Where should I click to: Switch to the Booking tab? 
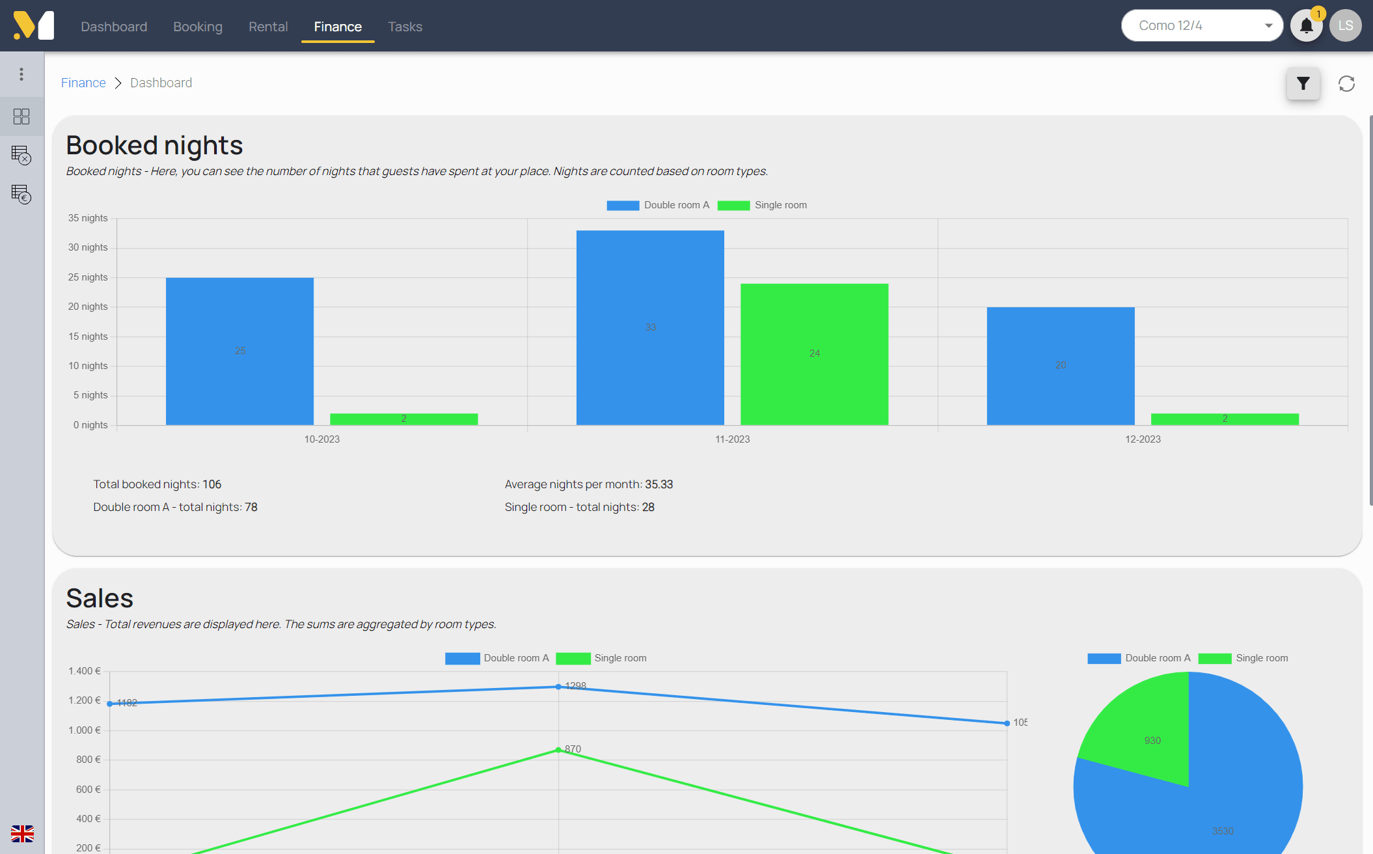click(198, 27)
